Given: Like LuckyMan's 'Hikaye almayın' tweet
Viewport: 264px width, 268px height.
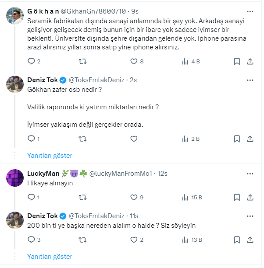Looking at the screenshot, I should point(134,198).
